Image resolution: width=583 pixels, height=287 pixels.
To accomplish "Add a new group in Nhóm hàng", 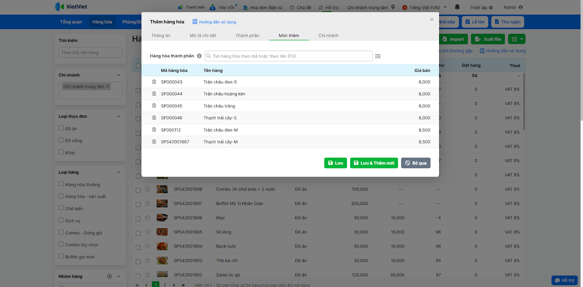I will (x=109, y=276).
